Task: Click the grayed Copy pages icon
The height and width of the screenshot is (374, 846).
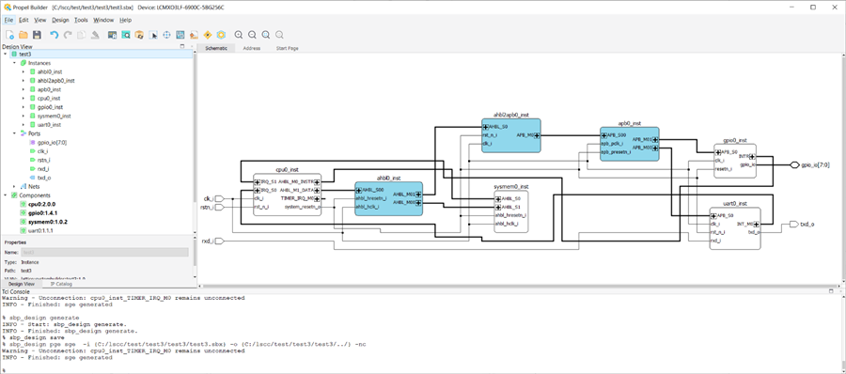Action: (81, 35)
